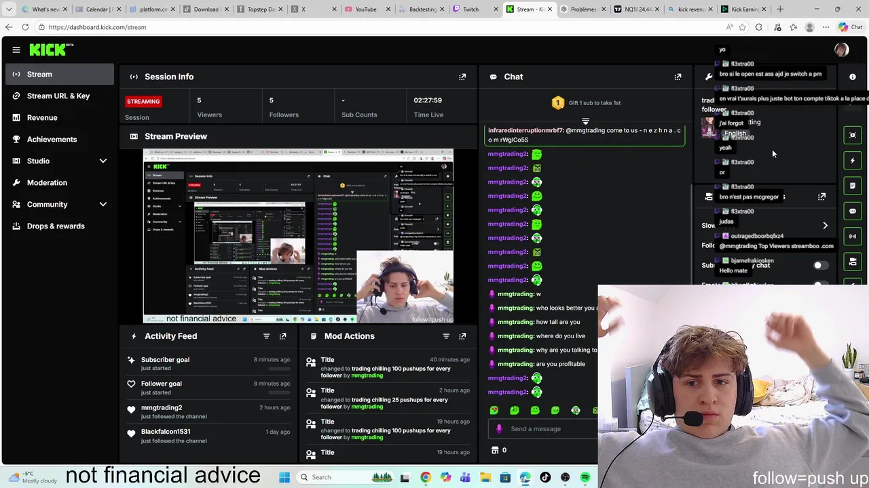Click the capture frame icon in right toolbar
869x488 pixels.
pos(853,135)
